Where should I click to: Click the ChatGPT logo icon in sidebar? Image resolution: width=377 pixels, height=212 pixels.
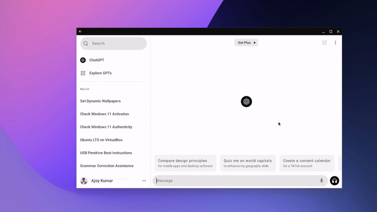pos(83,60)
